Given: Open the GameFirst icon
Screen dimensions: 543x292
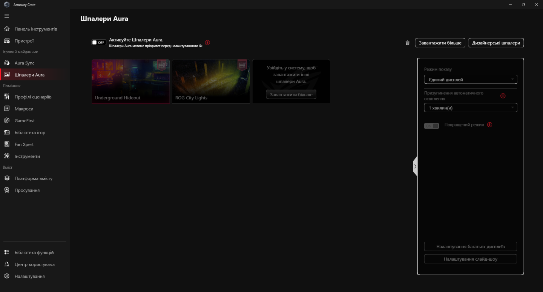Looking at the screenshot, I should [7, 121].
